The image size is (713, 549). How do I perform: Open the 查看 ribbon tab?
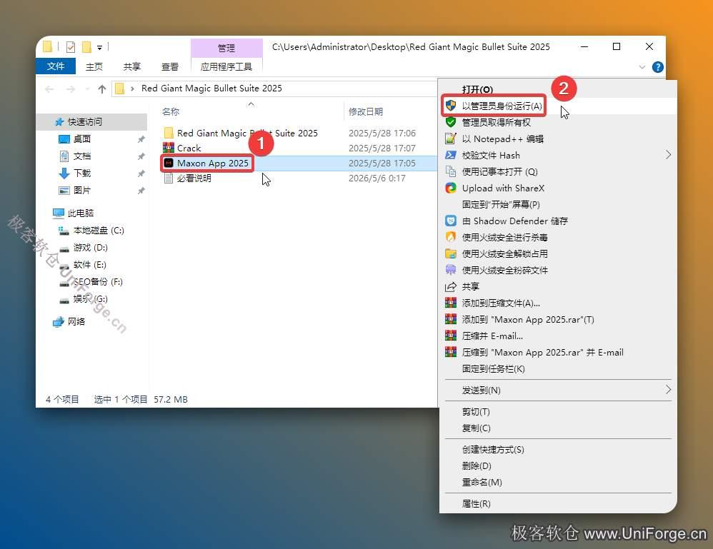170,67
